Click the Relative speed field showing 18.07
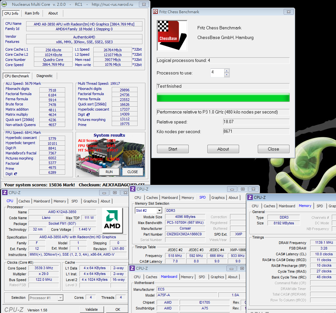The width and height of the screenshot is (336, 313). [256, 122]
